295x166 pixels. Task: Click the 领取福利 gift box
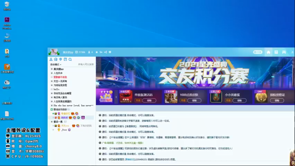click(106, 97)
